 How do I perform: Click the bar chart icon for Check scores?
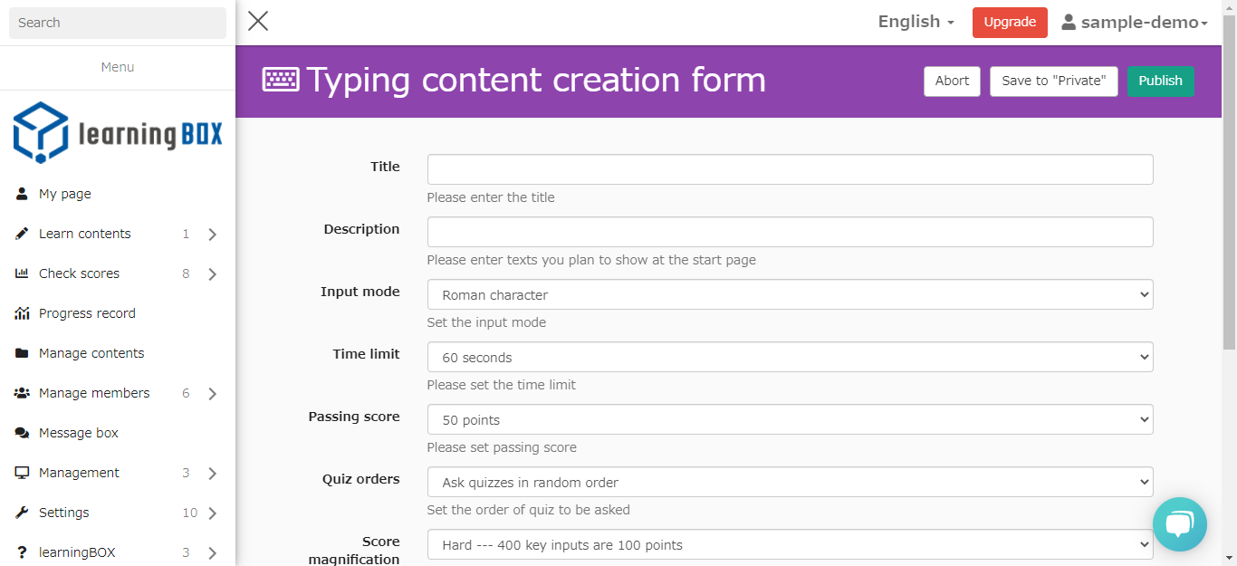(x=22, y=273)
